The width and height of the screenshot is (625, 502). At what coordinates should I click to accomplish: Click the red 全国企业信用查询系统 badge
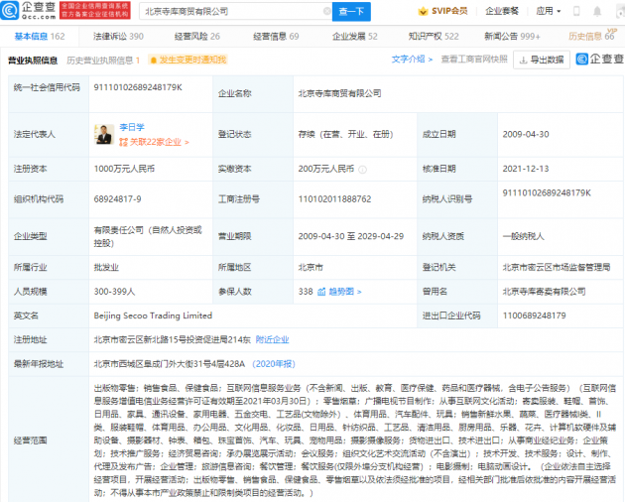click(x=95, y=10)
